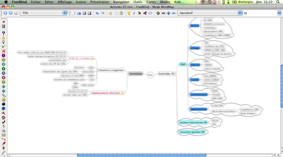
Task: Save the mind map with floppy icon
Action: click(84, 13)
